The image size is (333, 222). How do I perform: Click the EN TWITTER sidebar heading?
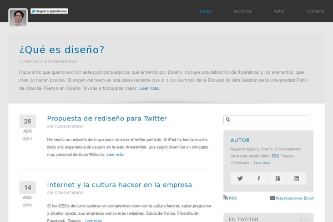[x=244, y=219]
